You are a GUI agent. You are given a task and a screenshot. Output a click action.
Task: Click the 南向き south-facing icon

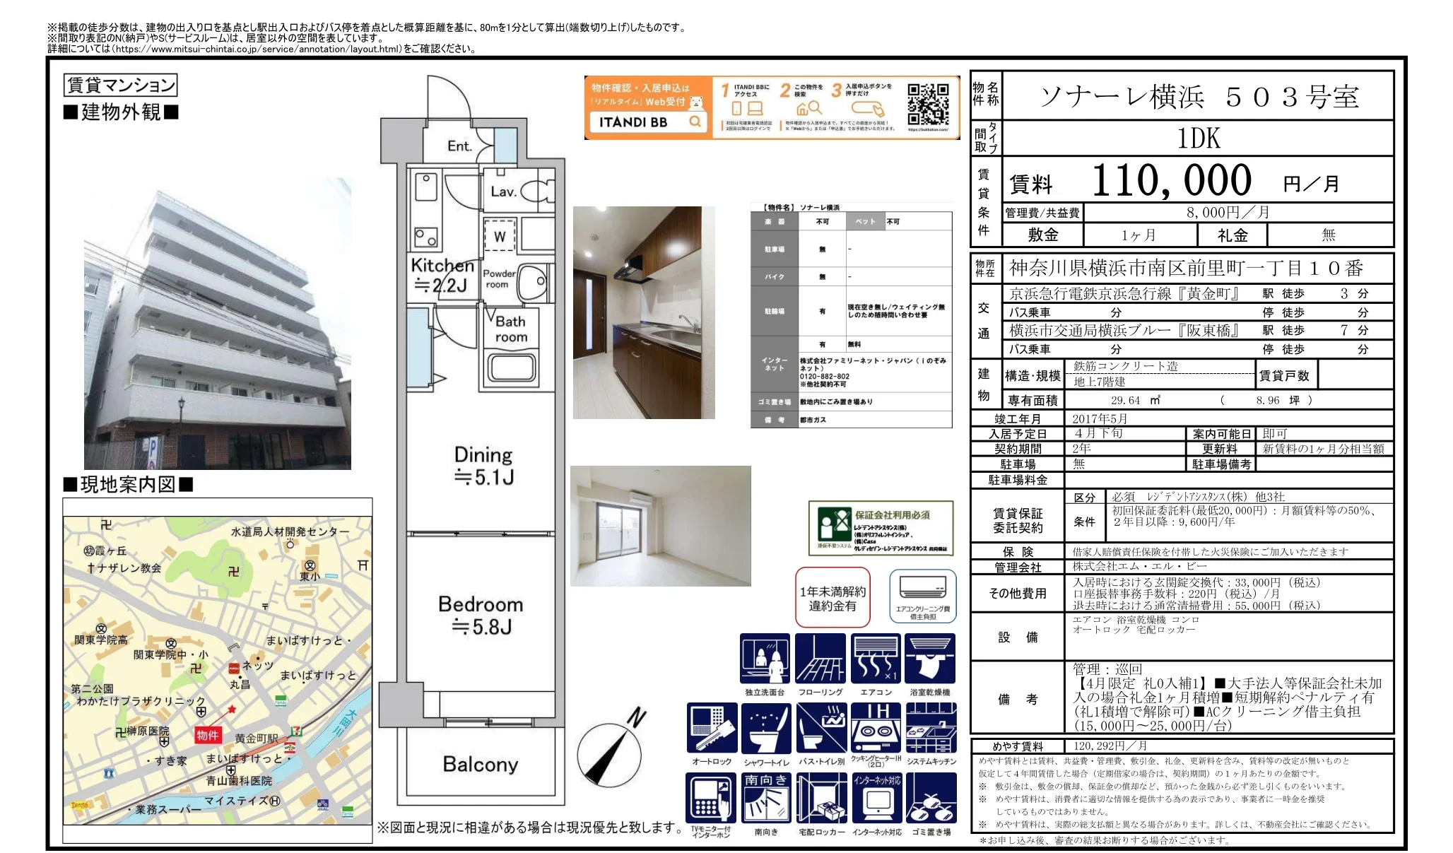coord(766,798)
